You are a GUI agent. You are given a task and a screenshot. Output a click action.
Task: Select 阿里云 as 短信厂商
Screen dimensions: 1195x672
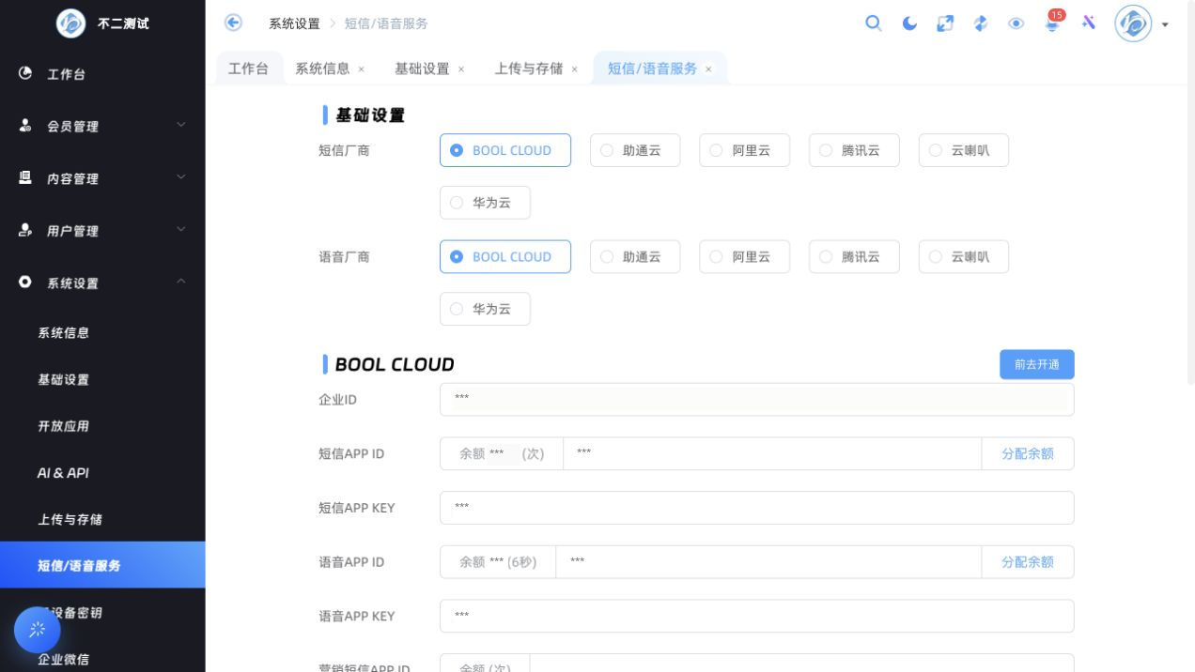coord(744,150)
